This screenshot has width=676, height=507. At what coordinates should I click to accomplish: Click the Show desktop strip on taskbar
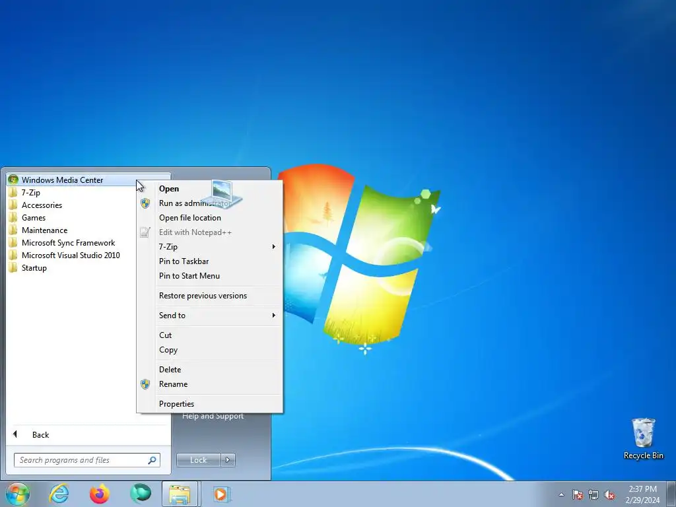(x=671, y=494)
